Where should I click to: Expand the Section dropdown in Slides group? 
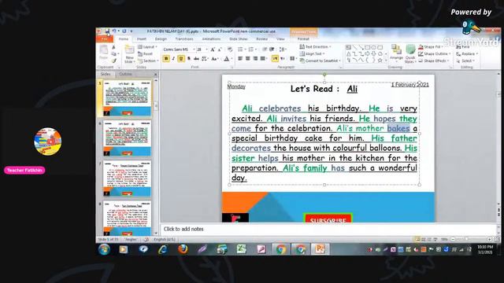[148, 61]
